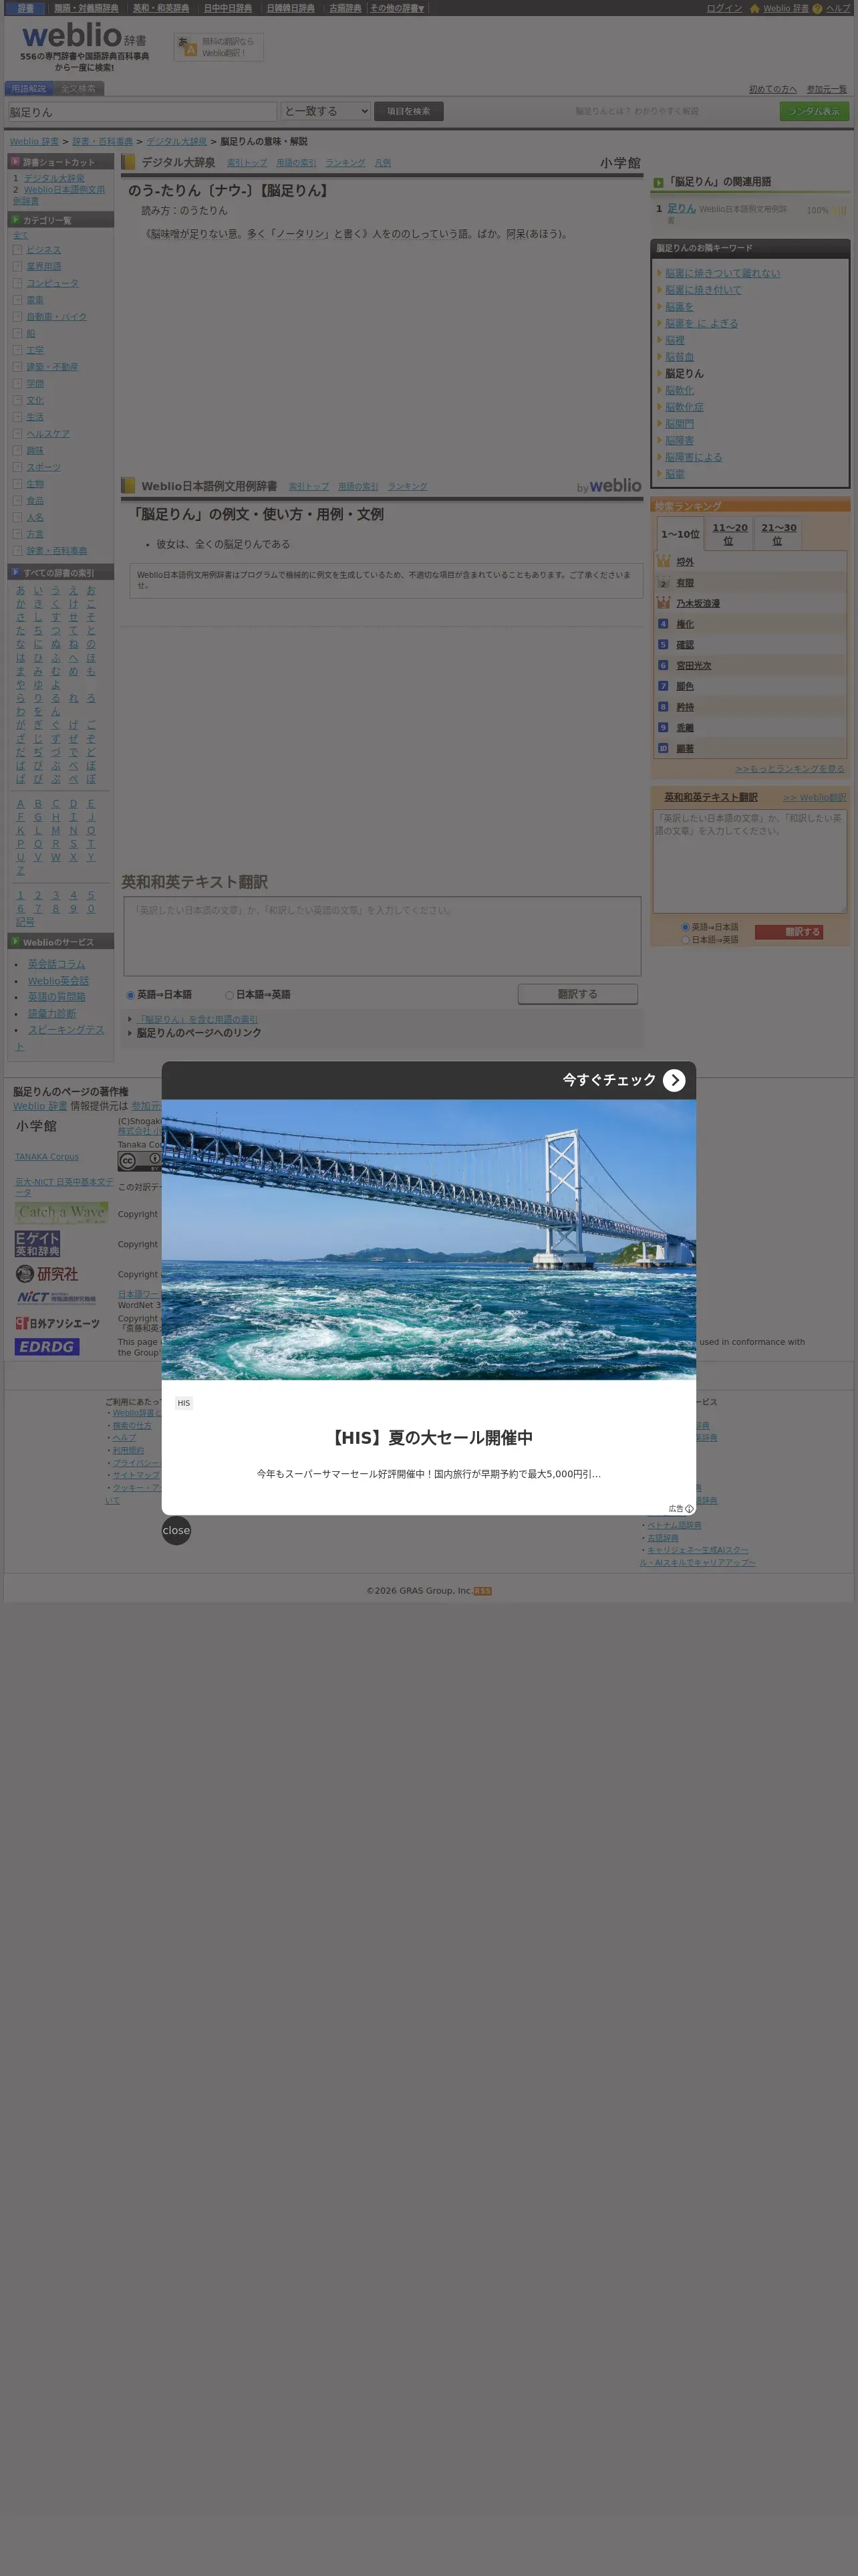Expand the 建築・不動産 category
Screen dimensions: 858x2576
pos(17,367)
